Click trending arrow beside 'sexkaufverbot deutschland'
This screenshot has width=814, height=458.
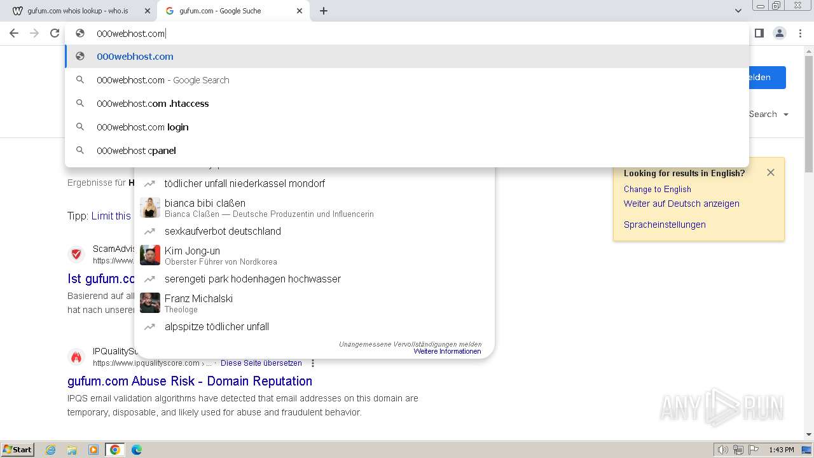coord(149,232)
